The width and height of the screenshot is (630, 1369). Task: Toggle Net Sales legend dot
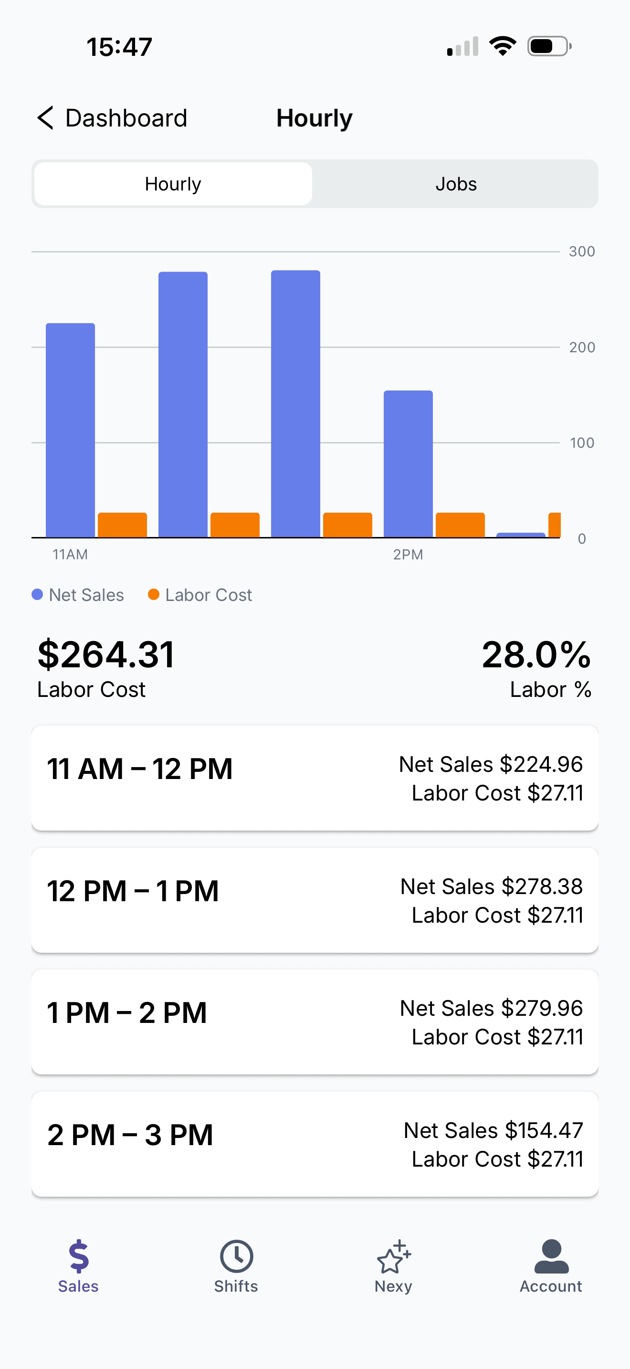pos(37,595)
